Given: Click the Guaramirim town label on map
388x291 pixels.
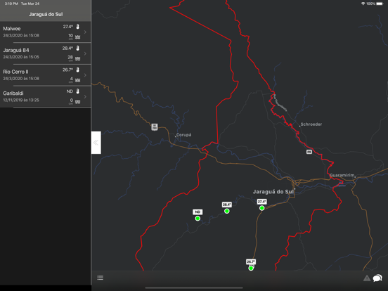Looking at the screenshot, I should pos(342,175).
